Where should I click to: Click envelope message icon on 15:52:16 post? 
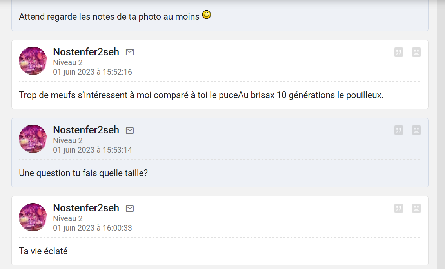click(x=130, y=52)
